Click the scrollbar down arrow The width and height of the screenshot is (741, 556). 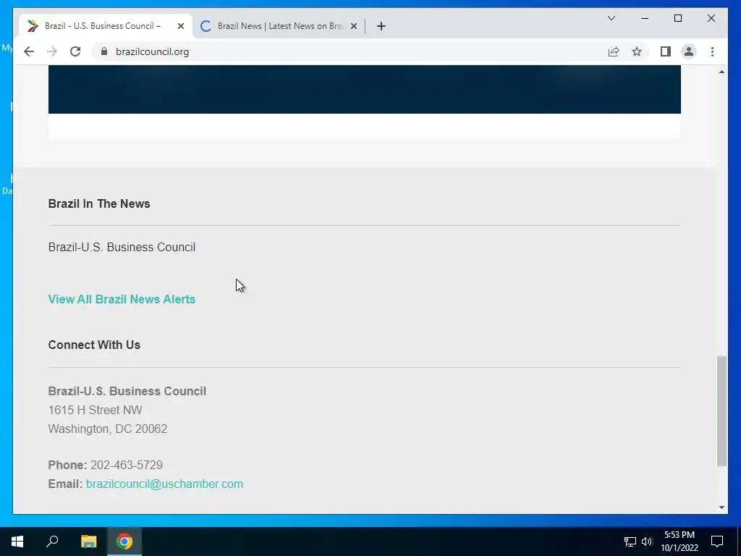pos(721,507)
